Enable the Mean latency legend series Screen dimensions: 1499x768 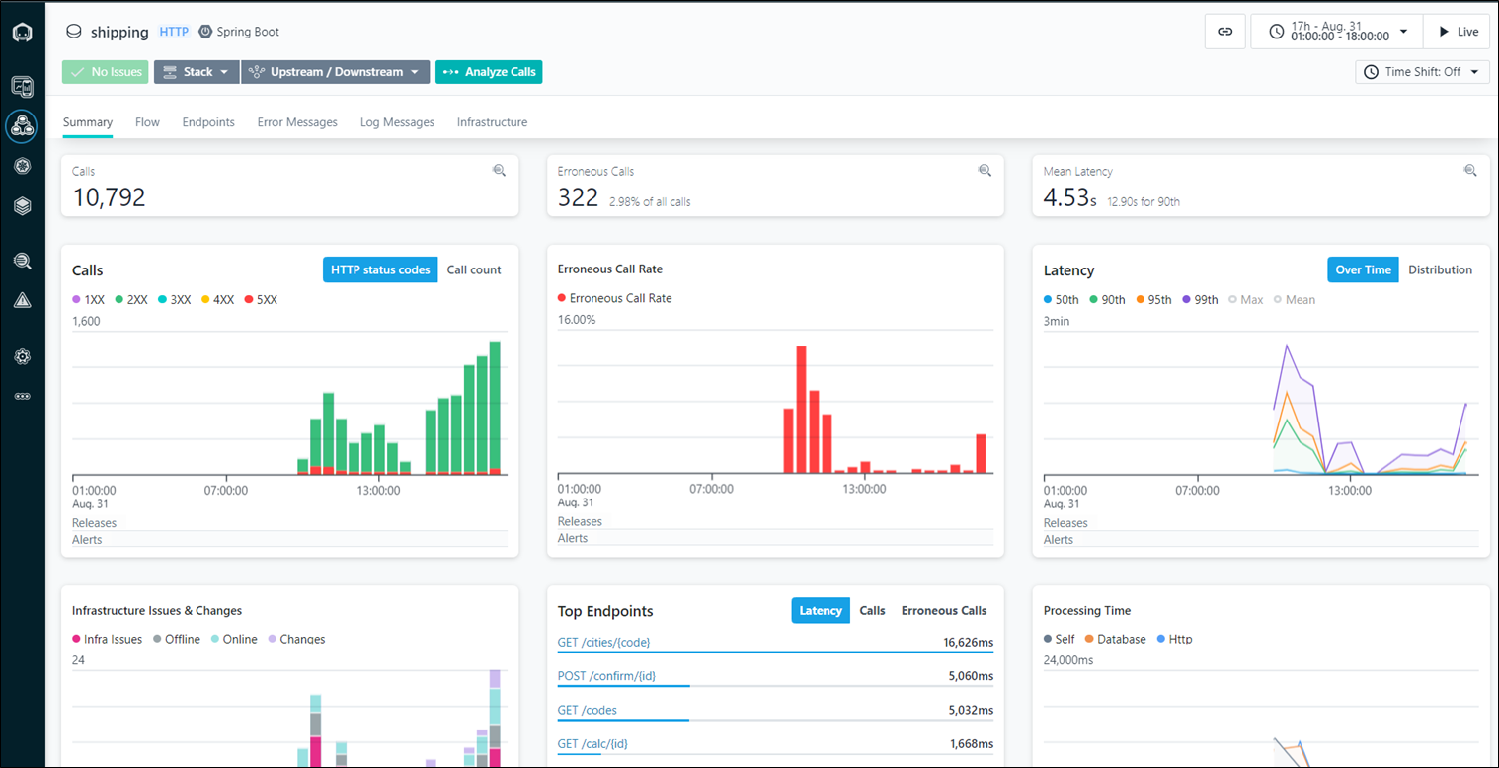tap(1295, 299)
